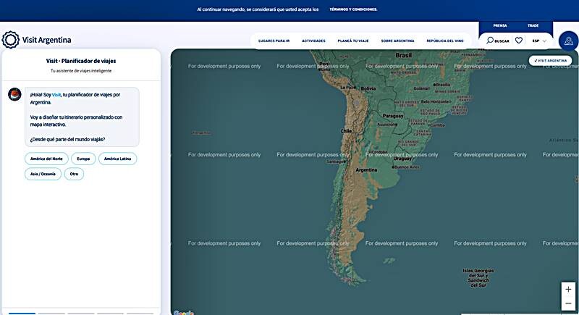Click the first blue progress step bar
The image size is (579, 315).
pyautogui.click(x=22, y=313)
